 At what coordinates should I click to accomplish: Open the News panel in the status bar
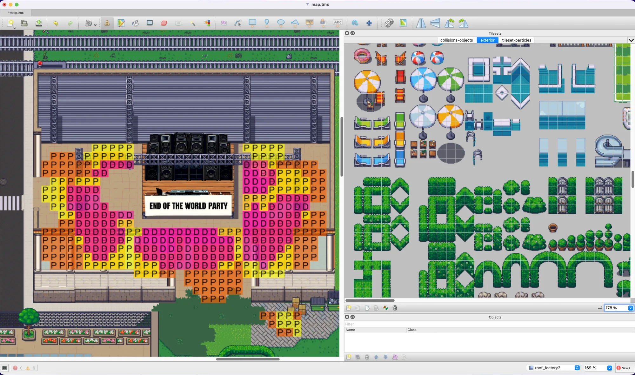[x=625, y=368]
